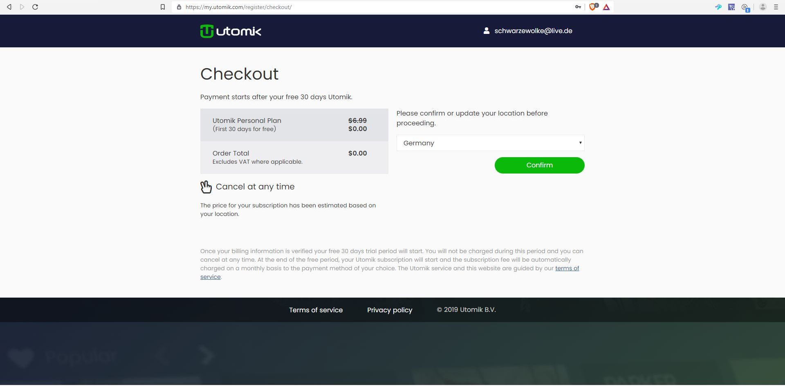Click the Utomik Personal Plan text
The height and width of the screenshot is (387, 785).
point(247,120)
